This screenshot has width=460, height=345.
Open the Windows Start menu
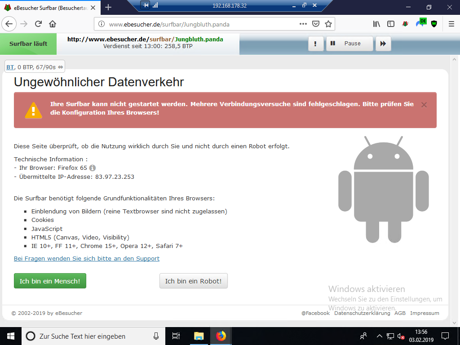(11, 336)
